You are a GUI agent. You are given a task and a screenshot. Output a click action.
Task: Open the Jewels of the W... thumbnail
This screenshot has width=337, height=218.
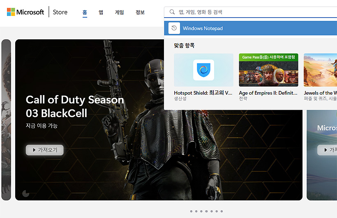click(320, 70)
